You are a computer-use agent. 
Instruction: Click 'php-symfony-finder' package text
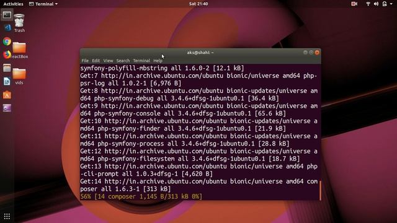coord(129,128)
